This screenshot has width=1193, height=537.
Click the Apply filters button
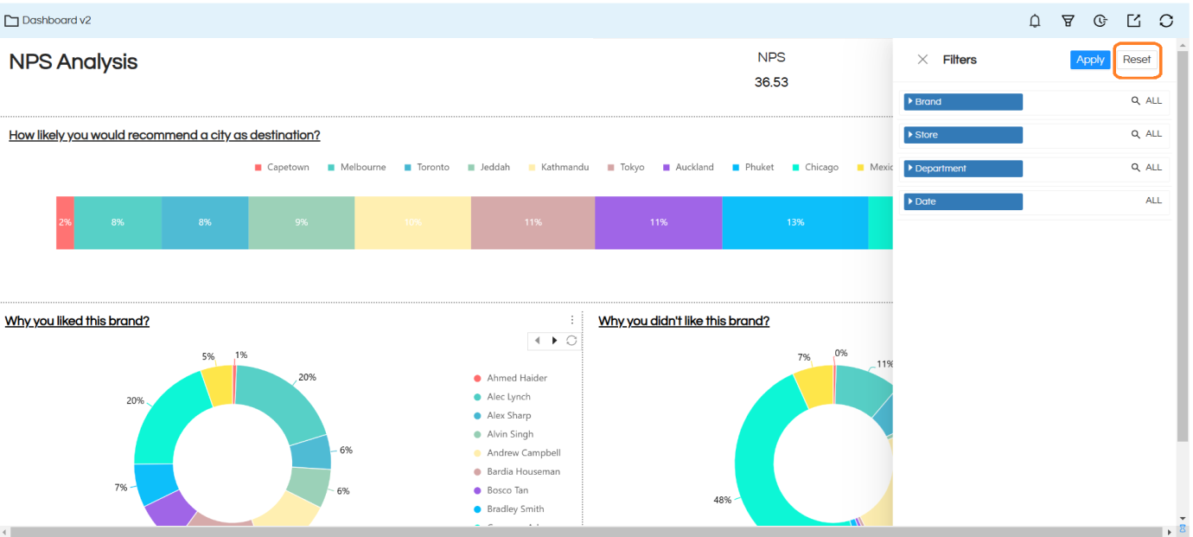click(x=1090, y=60)
